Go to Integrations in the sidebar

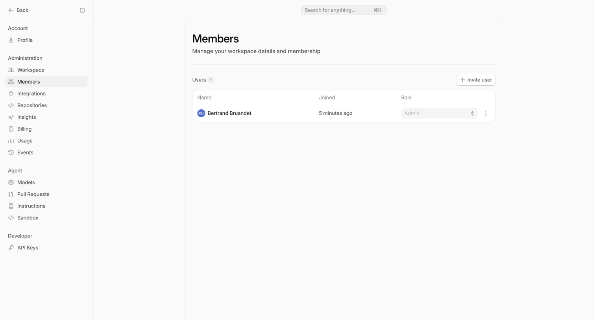pos(46,94)
